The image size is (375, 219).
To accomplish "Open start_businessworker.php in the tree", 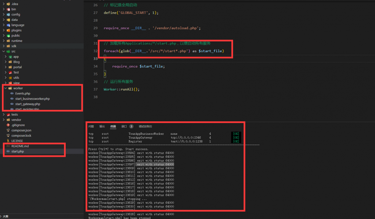I will pyautogui.click(x=32, y=99).
